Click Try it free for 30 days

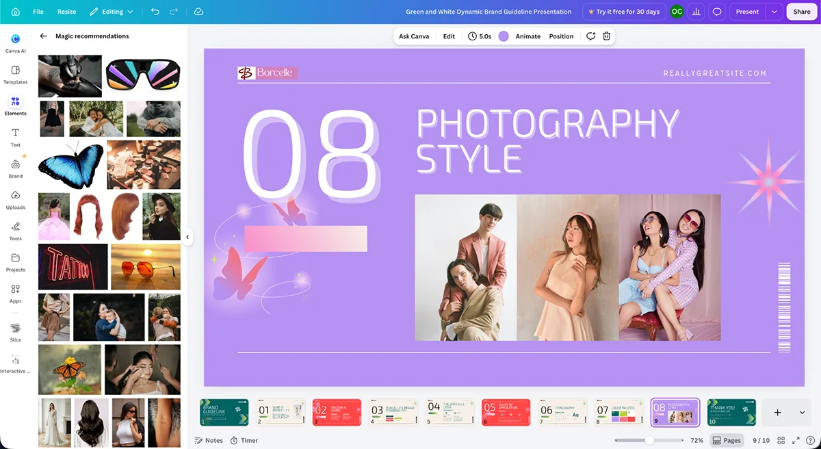[x=623, y=12]
